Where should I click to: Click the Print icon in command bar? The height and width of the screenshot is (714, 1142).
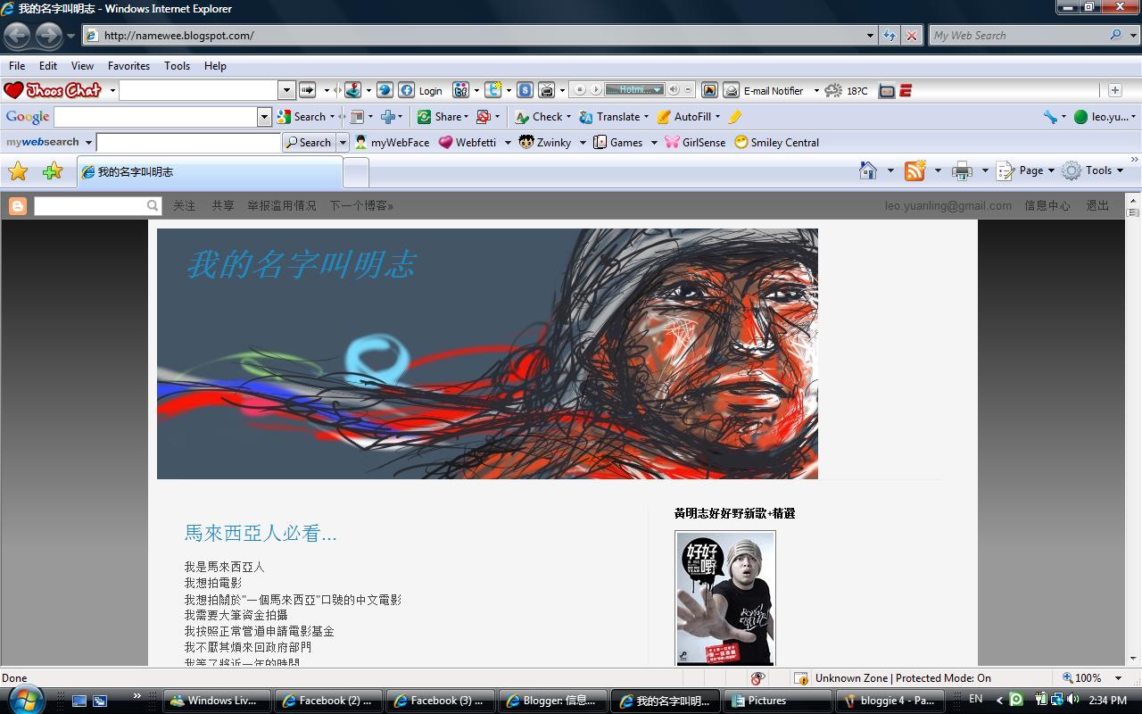point(962,170)
